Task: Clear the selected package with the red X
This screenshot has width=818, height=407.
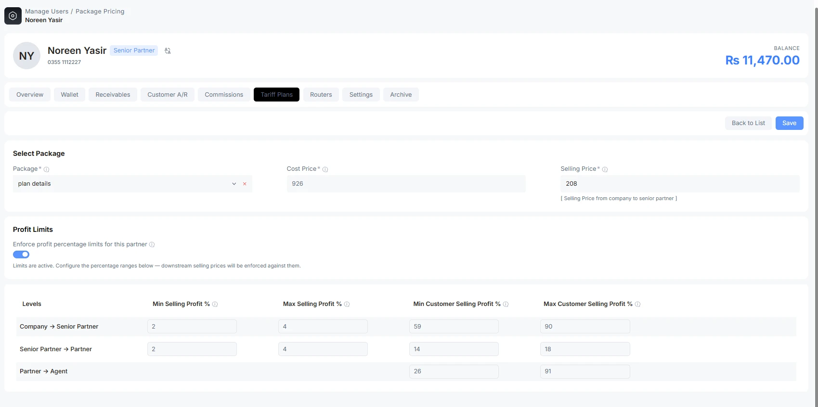Action: coord(245,184)
